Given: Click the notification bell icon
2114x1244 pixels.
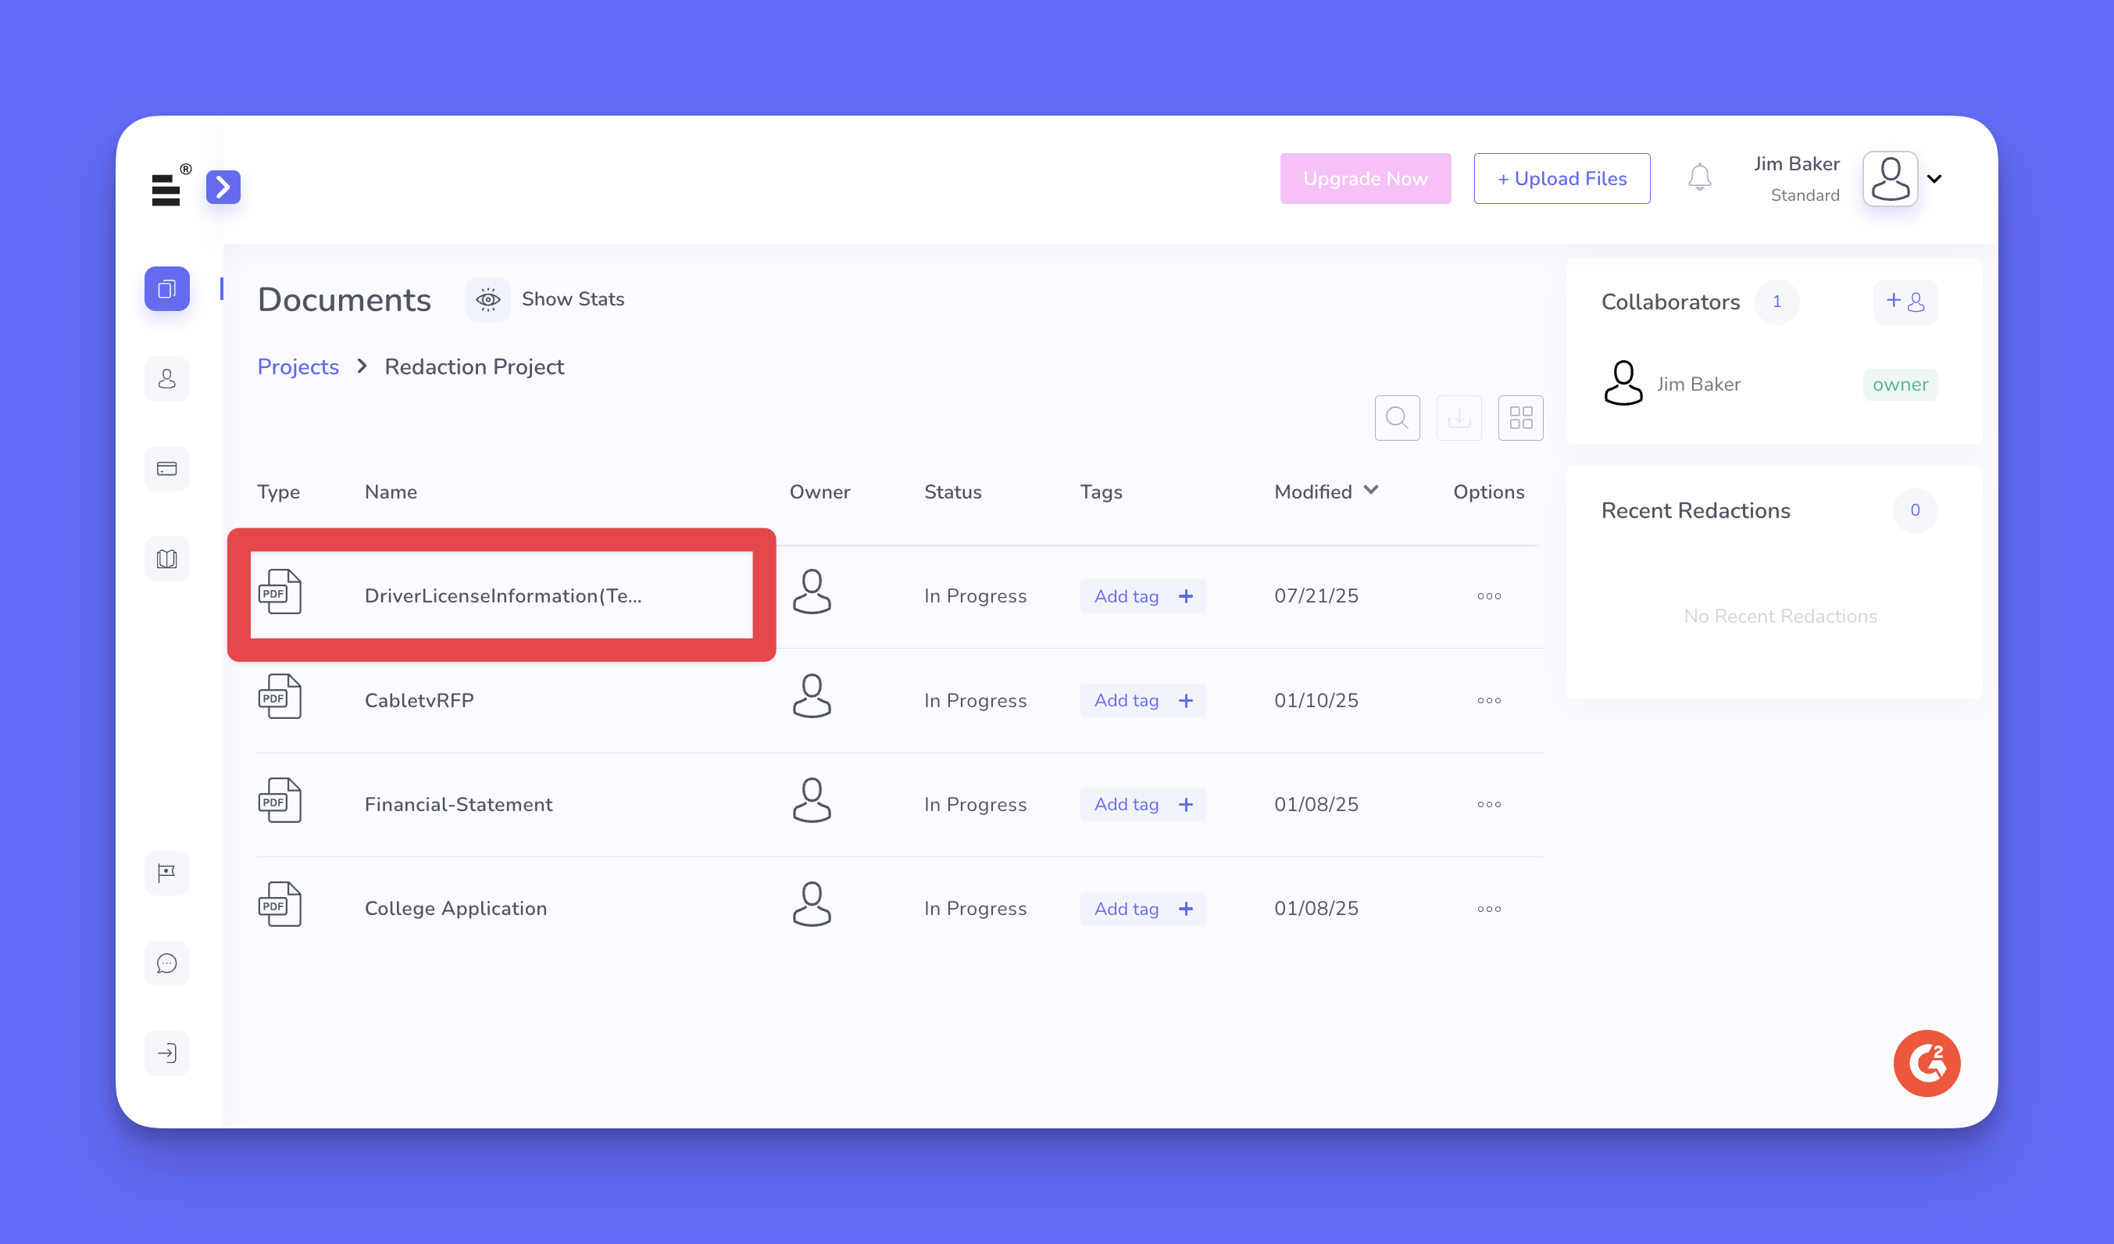Looking at the screenshot, I should click(x=1700, y=178).
